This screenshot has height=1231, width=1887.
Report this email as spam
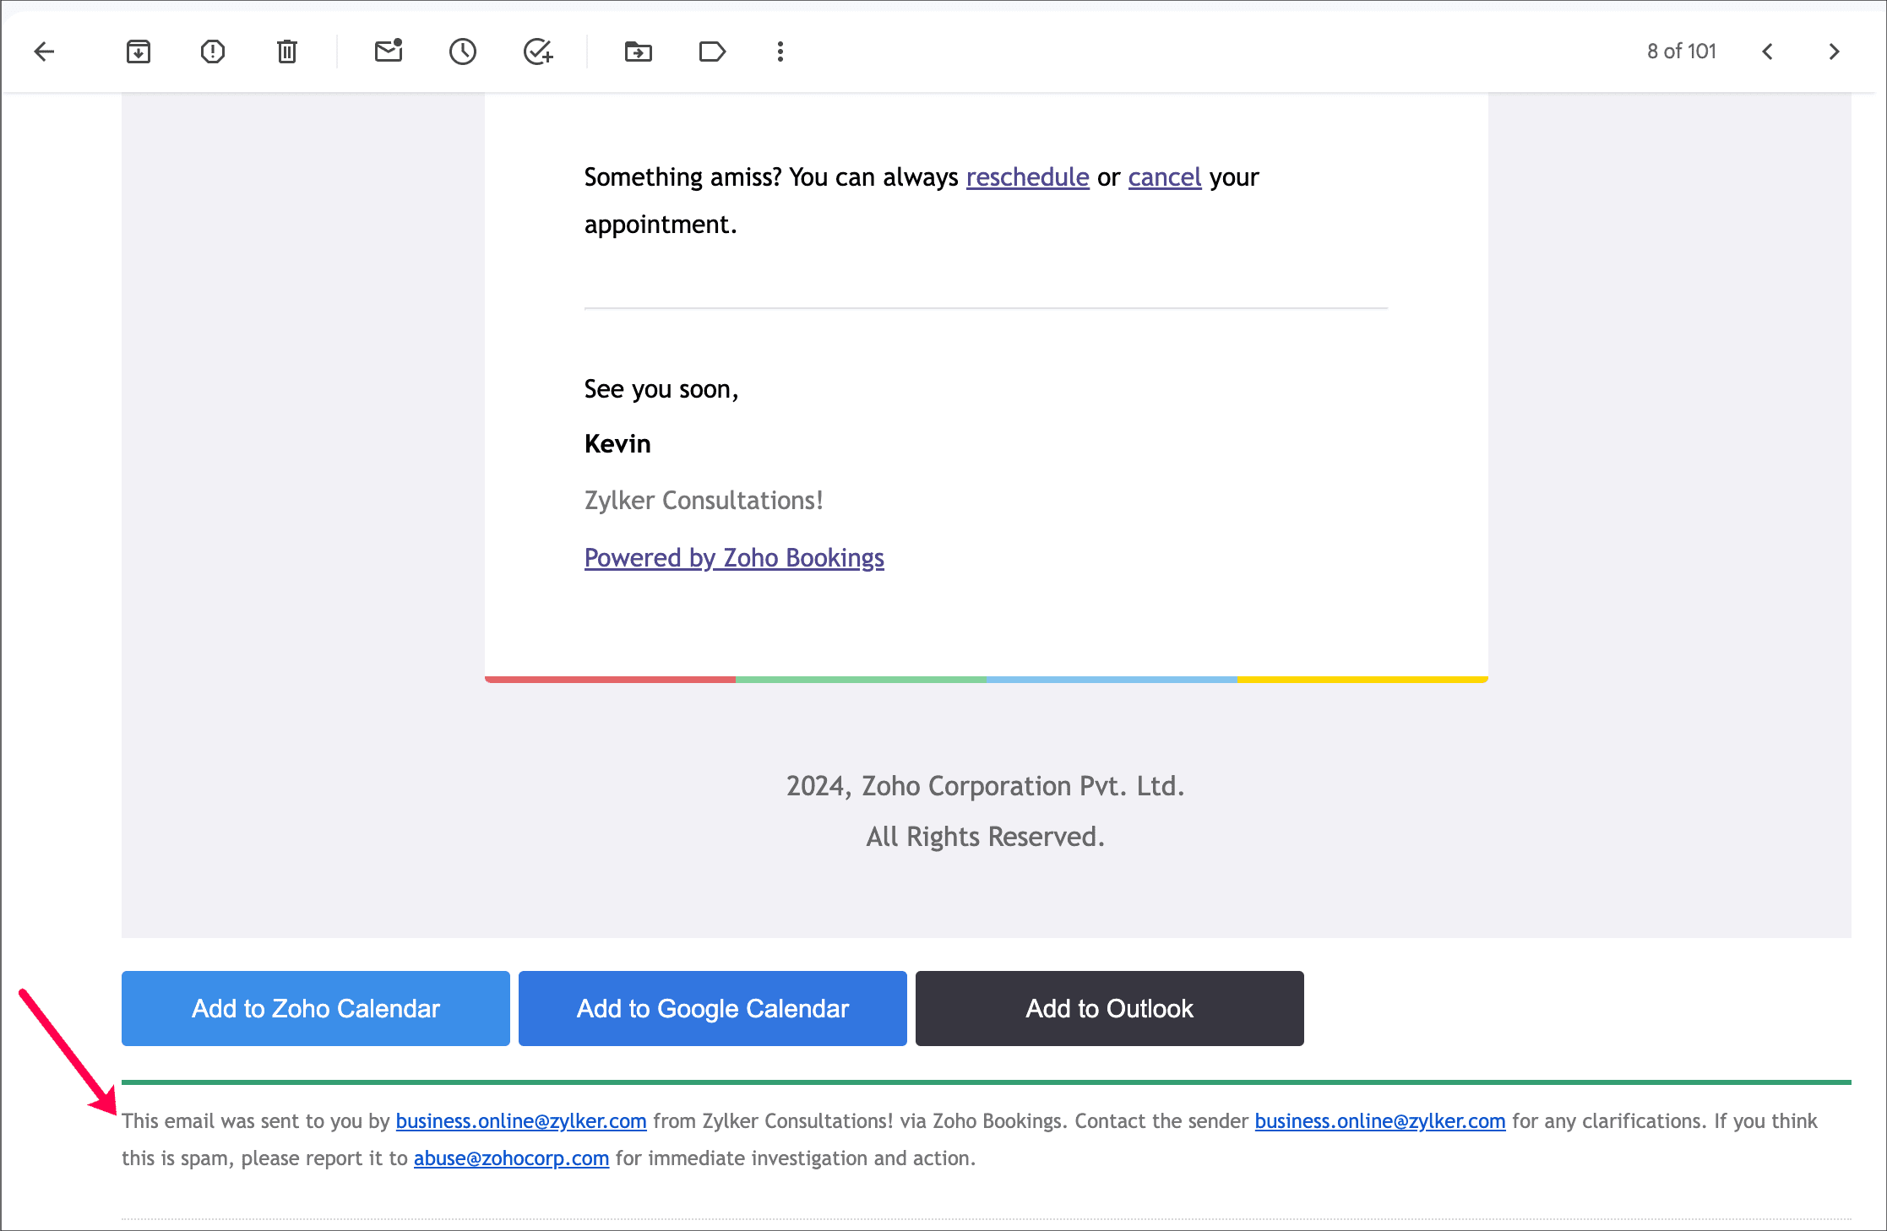(213, 52)
